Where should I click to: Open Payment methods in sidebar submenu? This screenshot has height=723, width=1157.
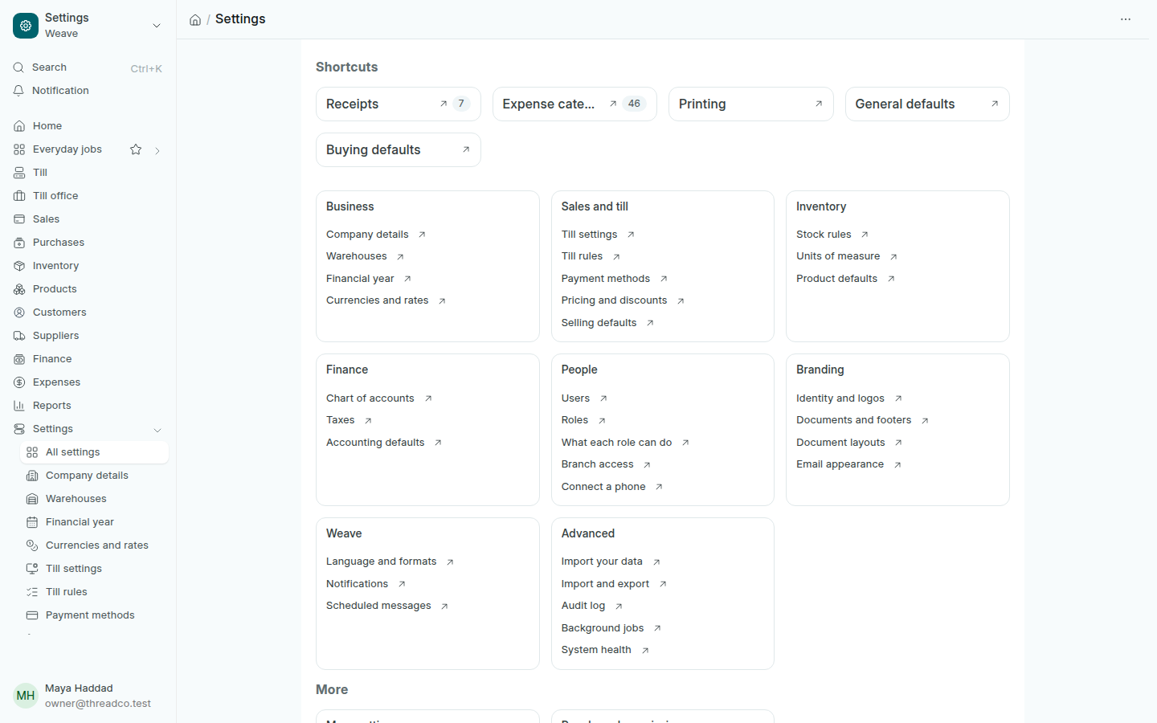tap(94, 615)
